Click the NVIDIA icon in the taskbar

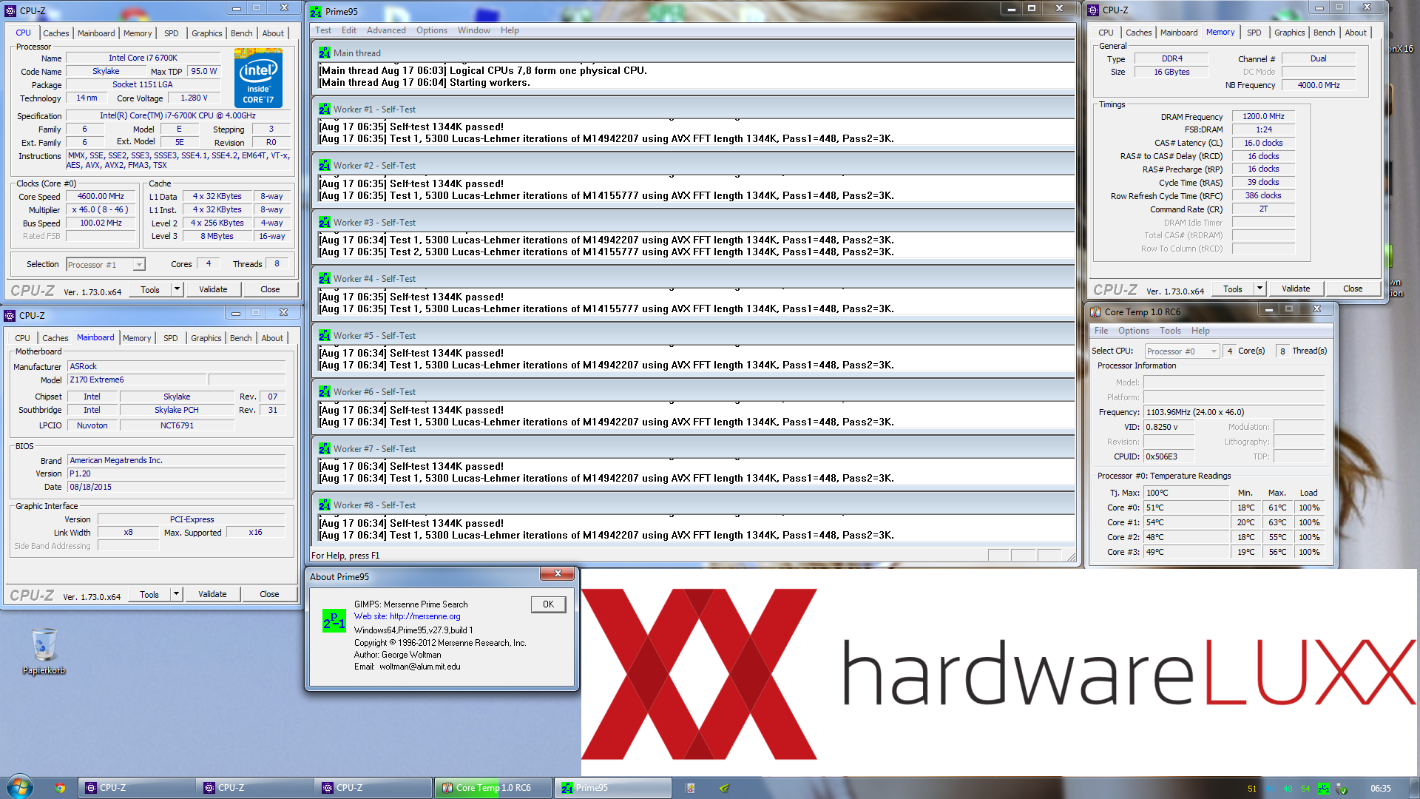point(725,788)
